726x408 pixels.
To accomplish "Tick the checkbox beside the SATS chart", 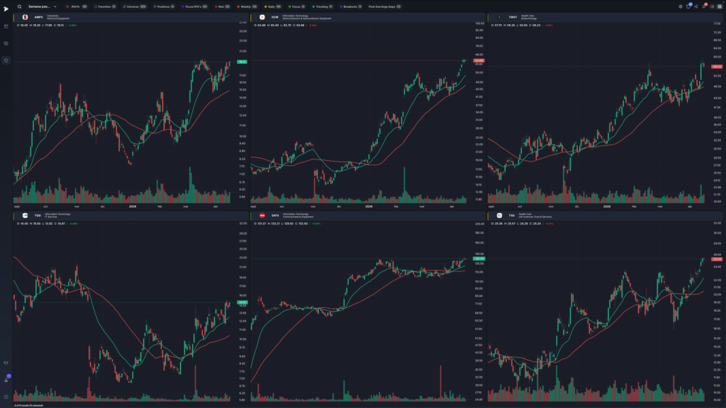I will 255,215.
